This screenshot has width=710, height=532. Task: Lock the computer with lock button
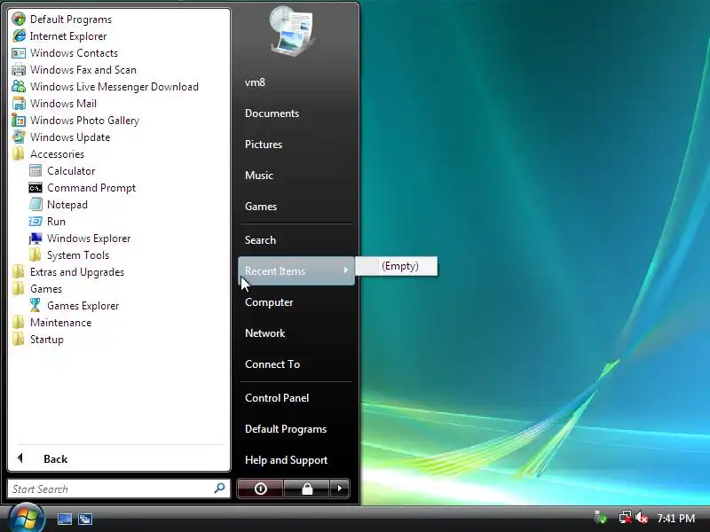pyautogui.click(x=307, y=489)
